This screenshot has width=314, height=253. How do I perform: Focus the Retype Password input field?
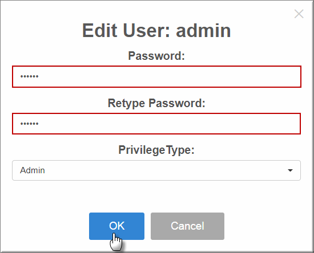(x=156, y=124)
